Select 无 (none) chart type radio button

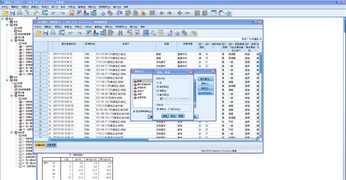pos(158,83)
